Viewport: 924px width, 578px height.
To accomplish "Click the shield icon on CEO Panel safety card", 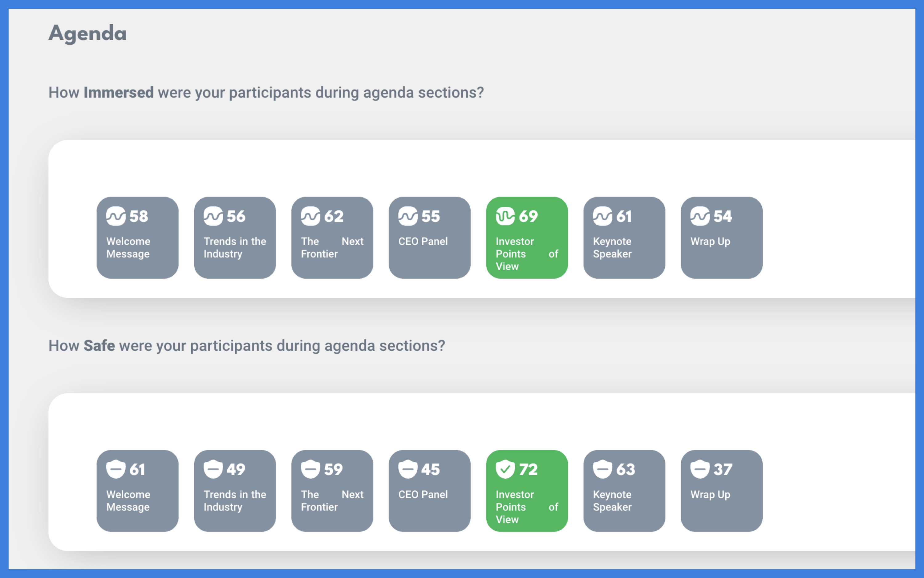I will click(408, 469).
